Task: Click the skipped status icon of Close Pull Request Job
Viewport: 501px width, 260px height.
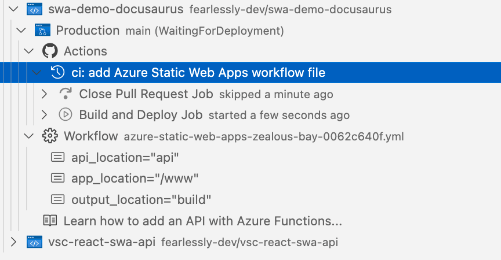Action: click(66, 94)
